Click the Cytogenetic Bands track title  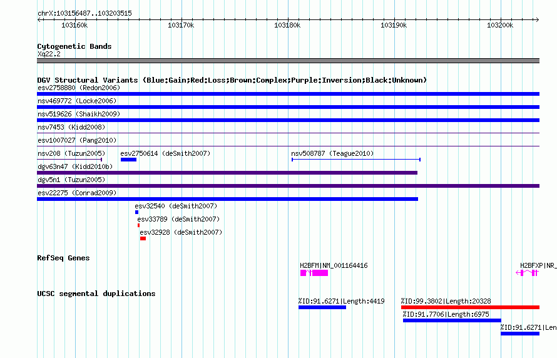74,46
